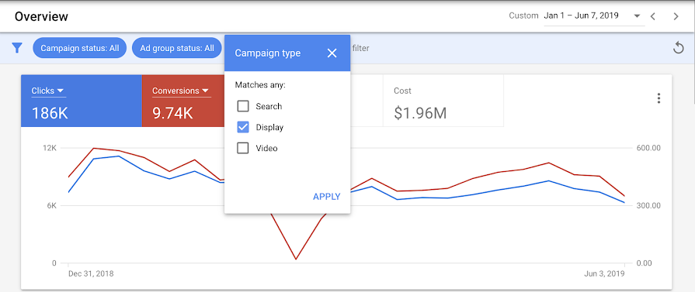
Task: Select the Cost metric card
Action: pyautogui.click(x=443, y=101)
